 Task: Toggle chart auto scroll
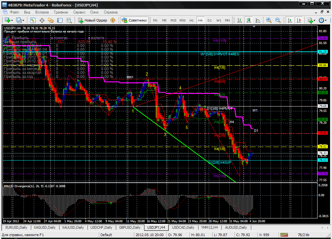tap(290, 20)
